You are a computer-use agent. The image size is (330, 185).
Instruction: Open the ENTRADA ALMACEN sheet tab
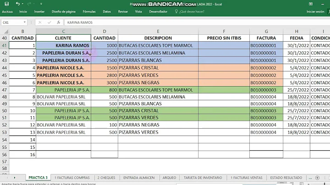point(139,178)
